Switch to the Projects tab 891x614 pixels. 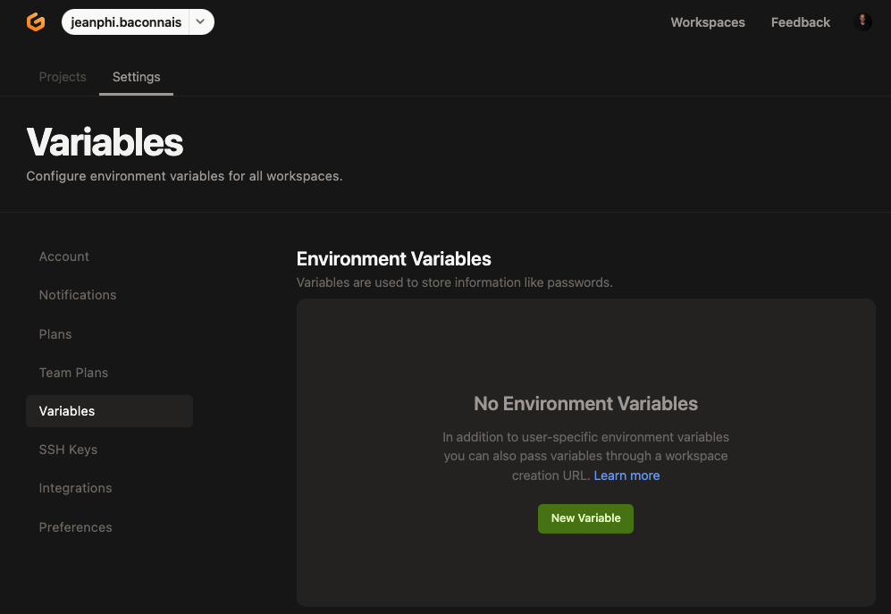tap(63, 77)
